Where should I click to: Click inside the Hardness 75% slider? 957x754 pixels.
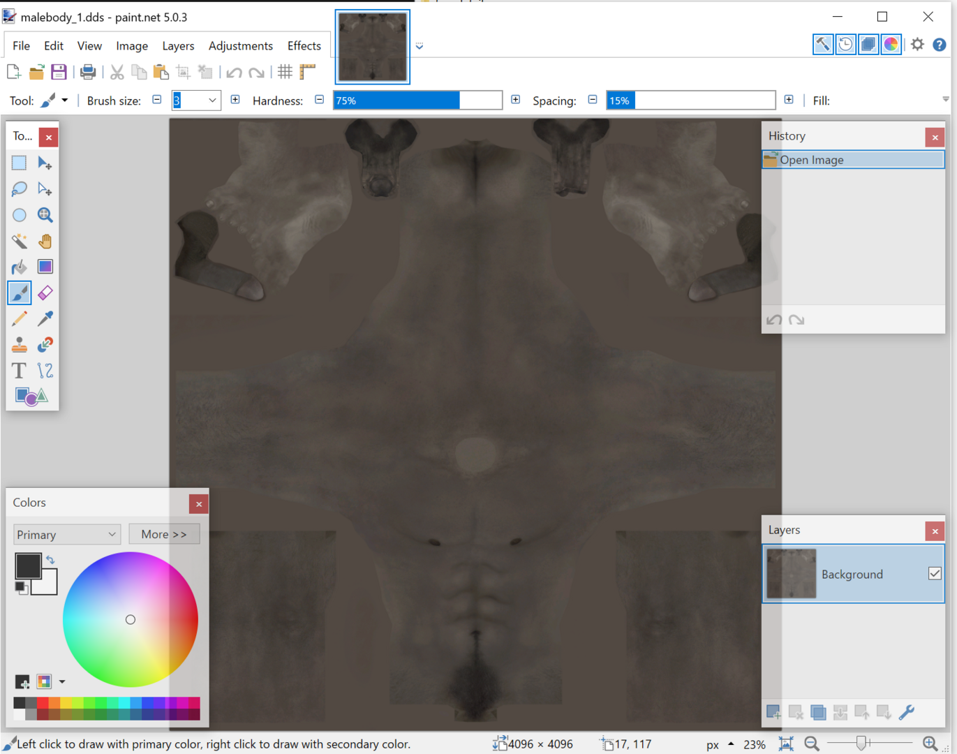click(417, 101)
